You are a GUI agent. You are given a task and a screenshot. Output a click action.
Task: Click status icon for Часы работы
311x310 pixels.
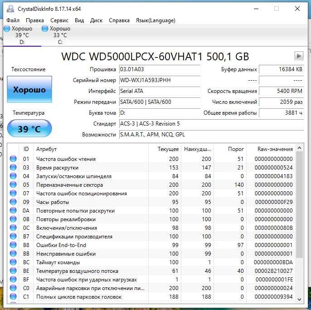(x=13, y=202)
